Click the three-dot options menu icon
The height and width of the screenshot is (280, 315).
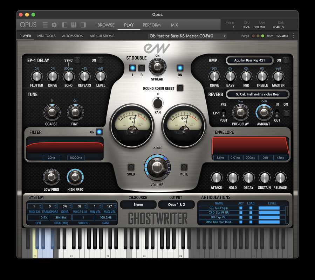click(x=294, y=36)
